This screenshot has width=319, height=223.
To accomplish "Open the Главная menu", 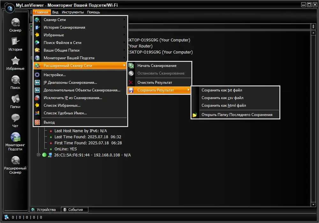I will tap(41, 12).
